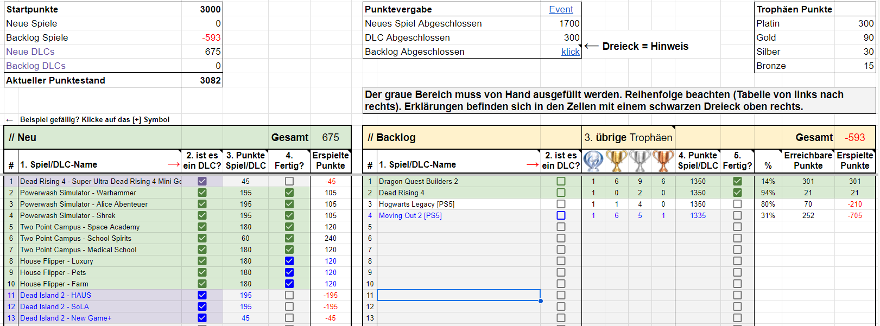Select the 'Moving Out 2 [PS5]' cell
This screenshot has height=326, width=880.
410,215
